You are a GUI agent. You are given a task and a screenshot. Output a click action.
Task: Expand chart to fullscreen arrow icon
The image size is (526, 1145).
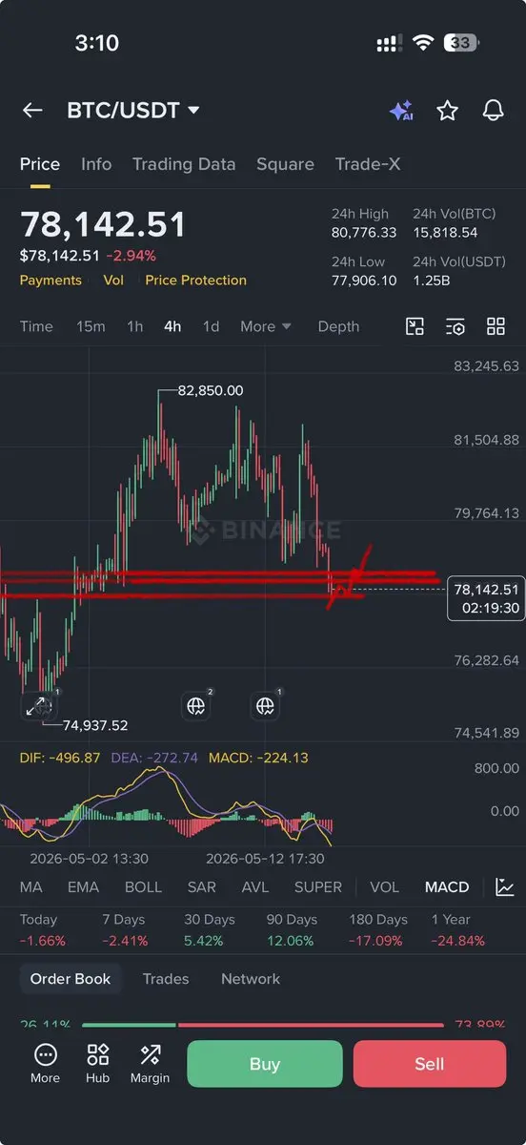point(37,706)
